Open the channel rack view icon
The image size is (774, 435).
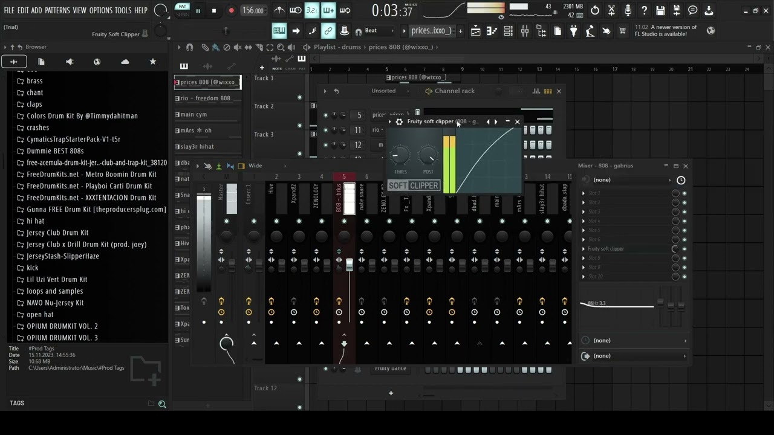tap(509, 31)
